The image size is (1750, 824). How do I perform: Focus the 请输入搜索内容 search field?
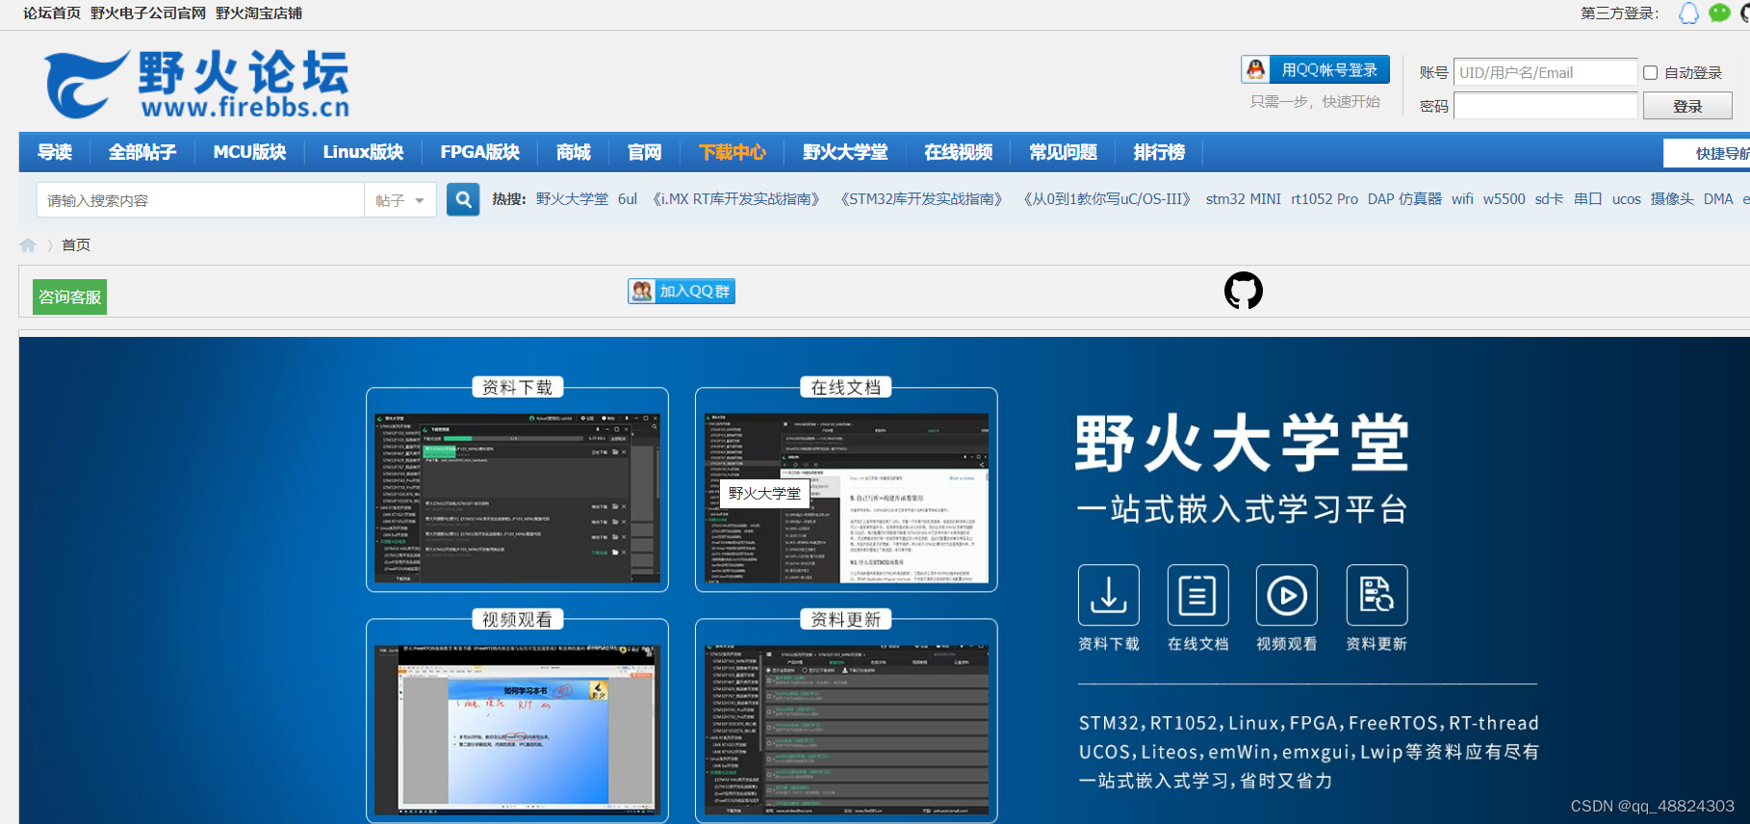201,200
